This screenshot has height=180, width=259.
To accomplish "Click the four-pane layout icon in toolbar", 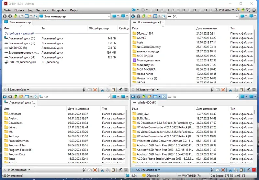I will click(143, 10).
